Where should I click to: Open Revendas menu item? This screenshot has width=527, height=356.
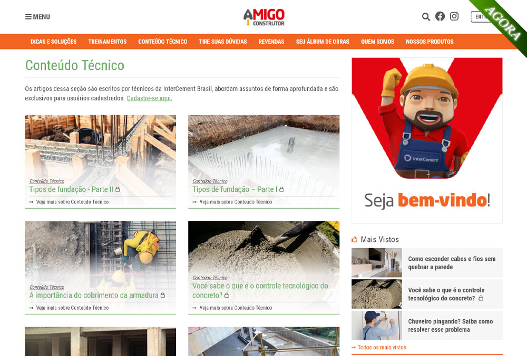pos(271,42)
